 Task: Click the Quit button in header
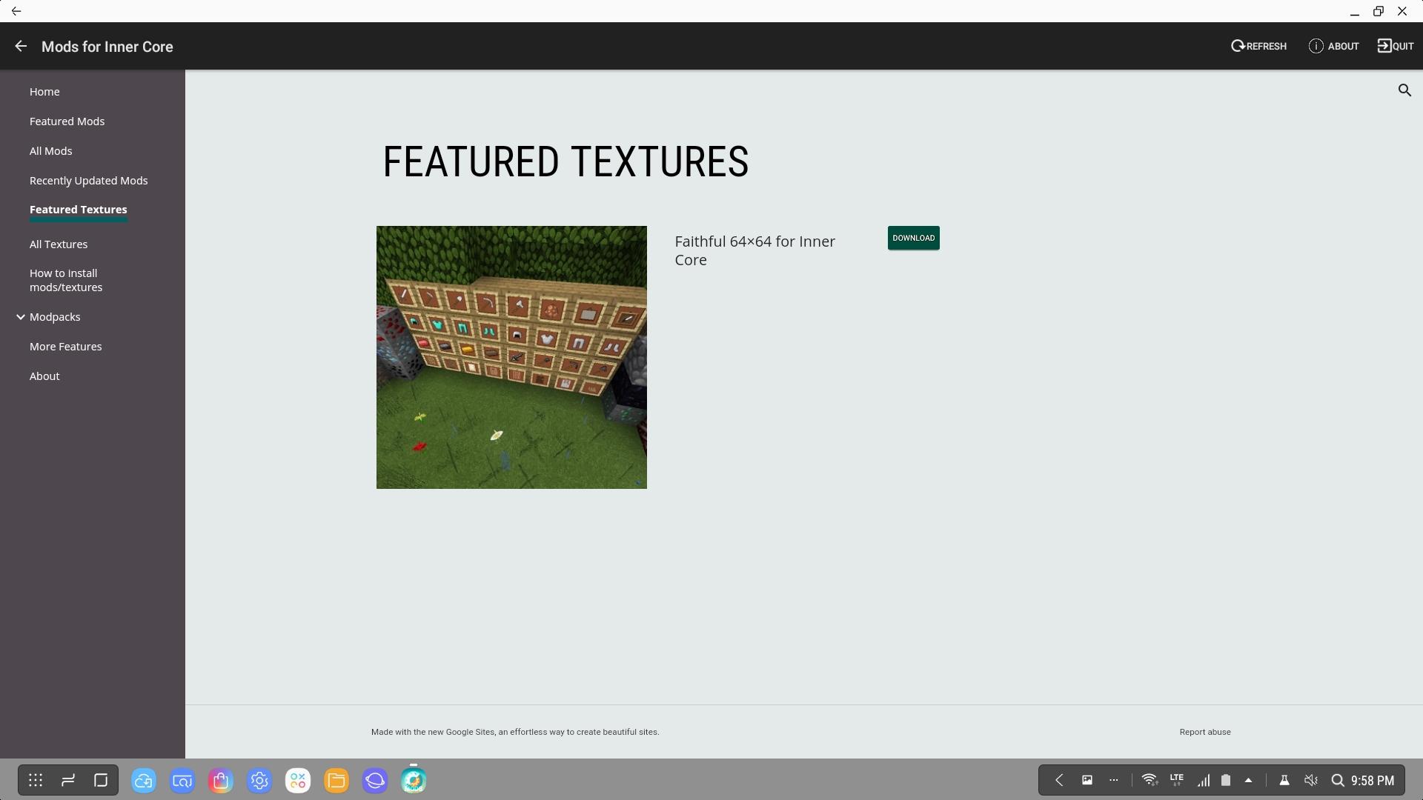click(1396, 46)
